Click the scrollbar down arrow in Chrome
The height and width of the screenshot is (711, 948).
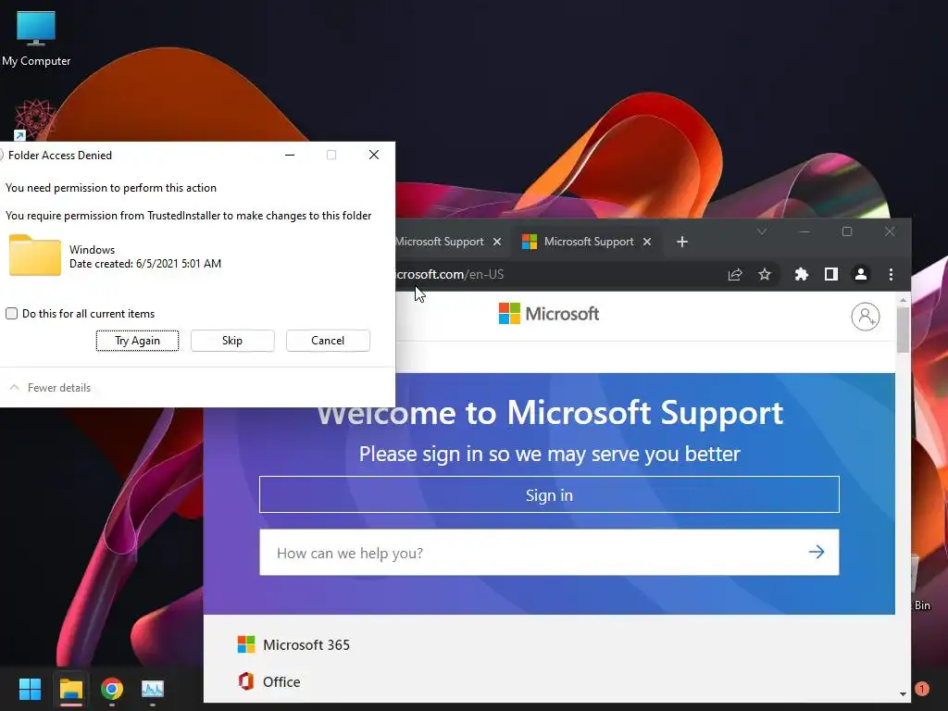(x=903, y=694)
